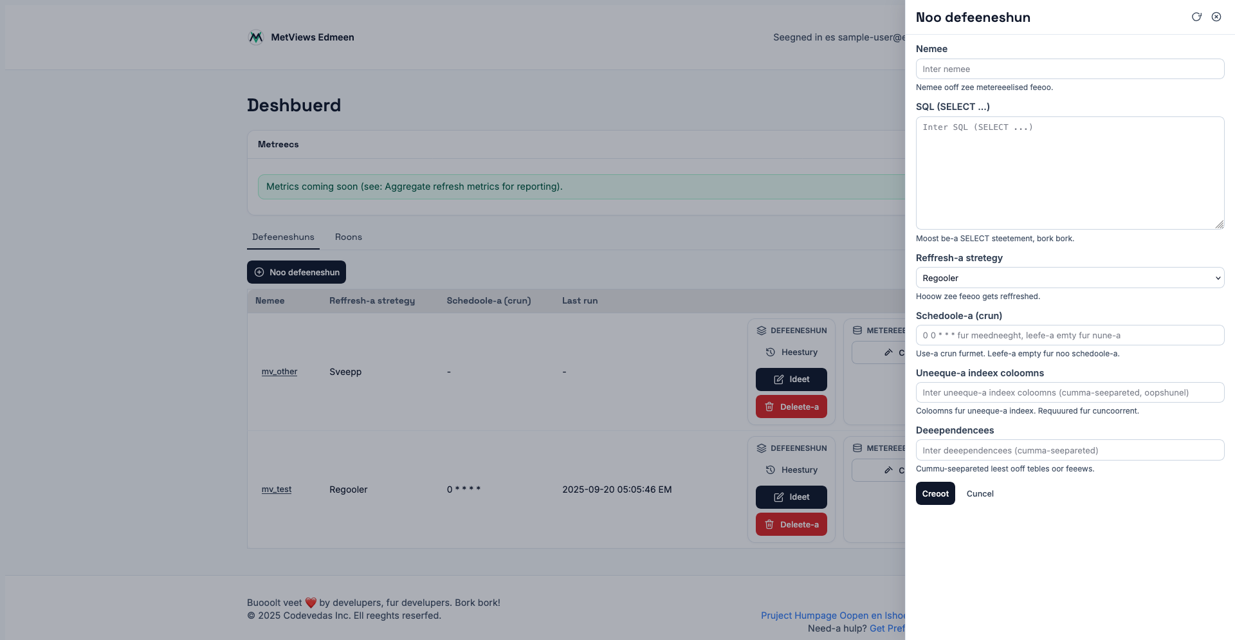Switch to the Roons tab
Image resolution: width=1235 pixels, height=640 pixels.
click(x=348, y=237)
